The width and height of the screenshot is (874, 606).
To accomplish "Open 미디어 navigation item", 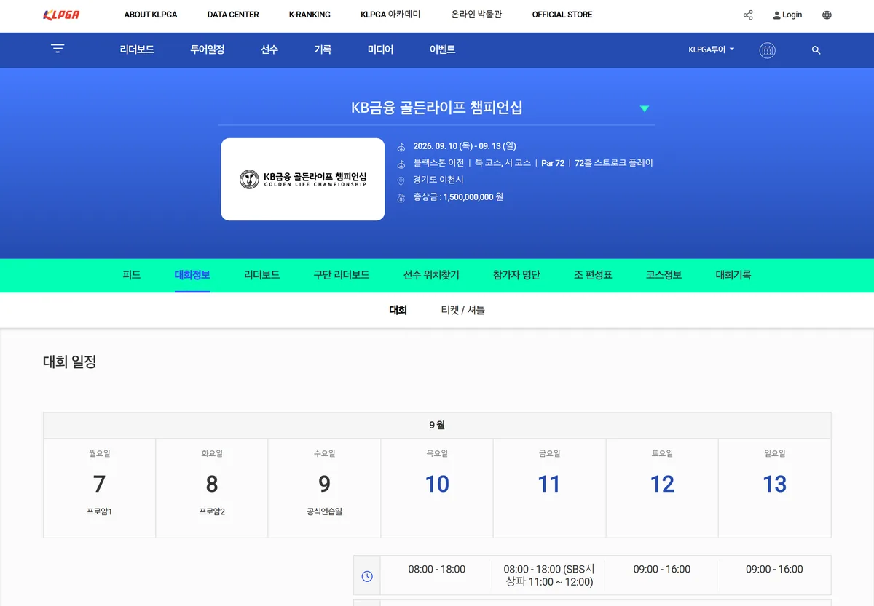I will point(380,49).
